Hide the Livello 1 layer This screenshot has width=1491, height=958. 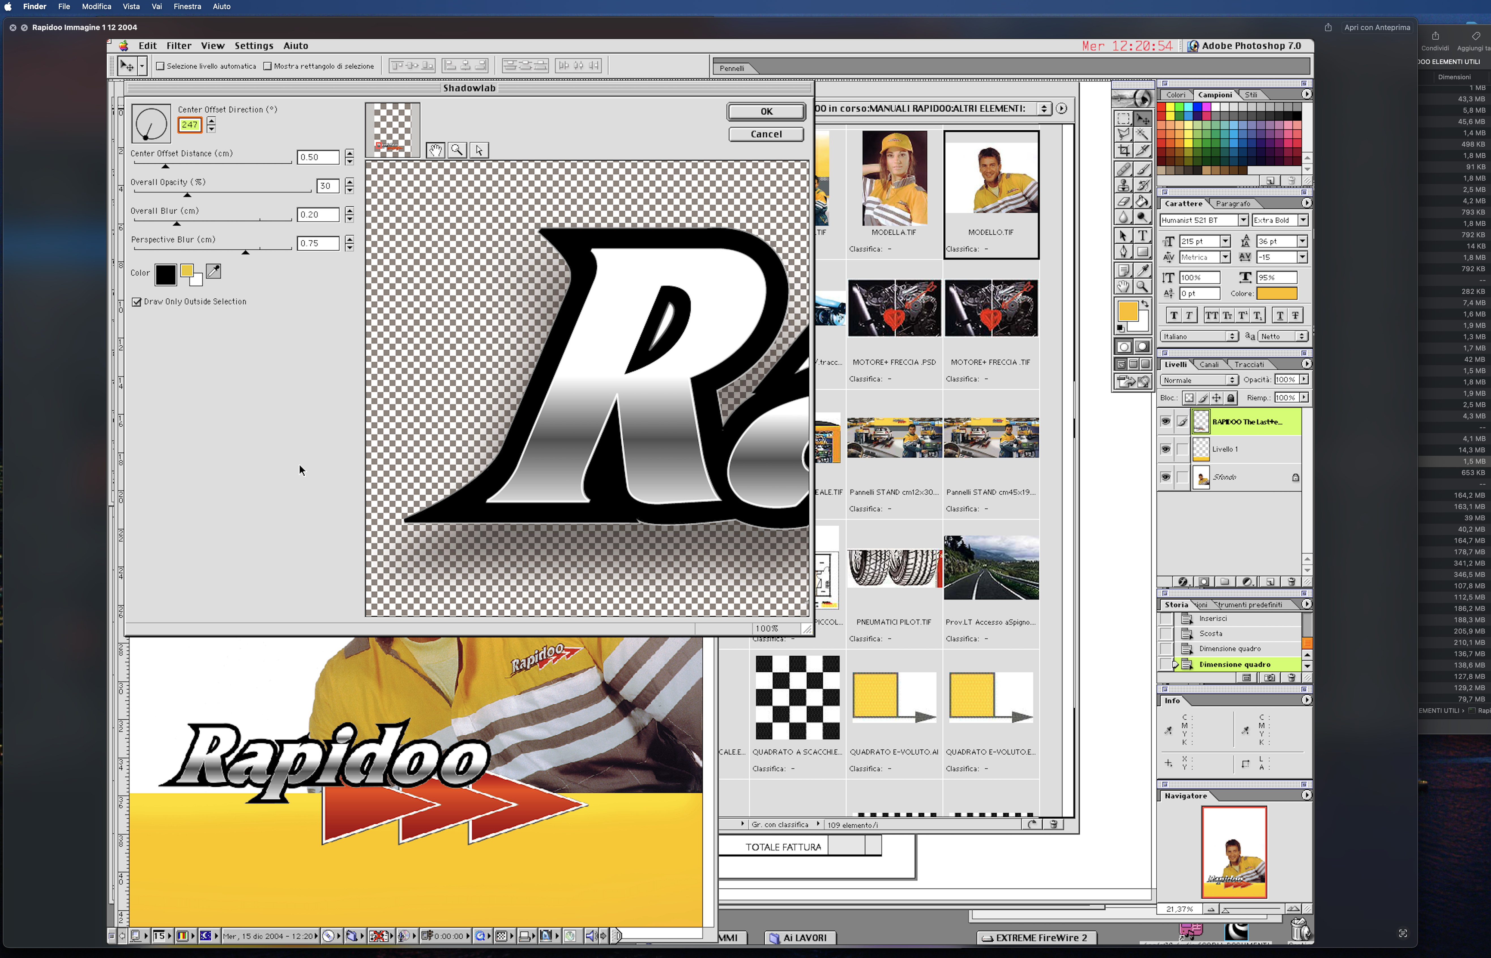coord(1166,449)
